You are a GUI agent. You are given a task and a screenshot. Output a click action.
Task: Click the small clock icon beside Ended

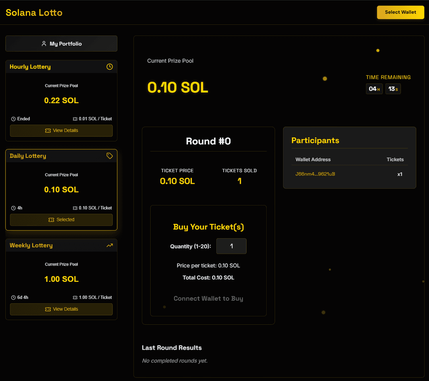pos(13,119)
